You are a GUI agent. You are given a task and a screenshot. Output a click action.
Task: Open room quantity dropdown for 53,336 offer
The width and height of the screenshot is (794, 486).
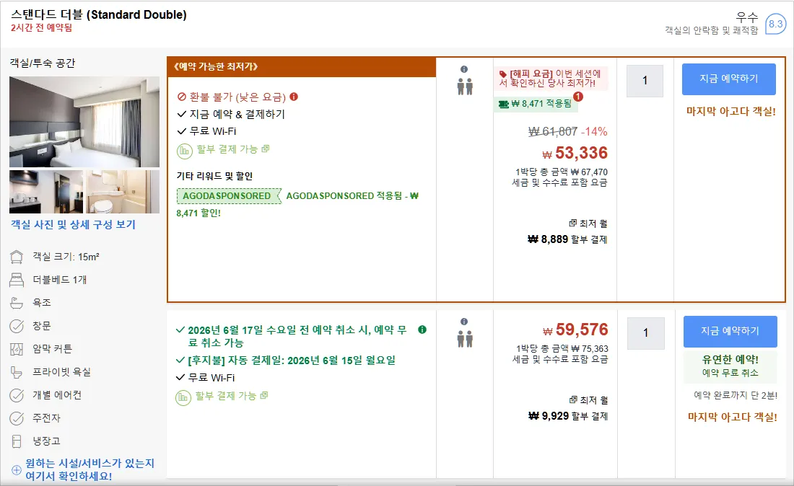coord(645,81)
